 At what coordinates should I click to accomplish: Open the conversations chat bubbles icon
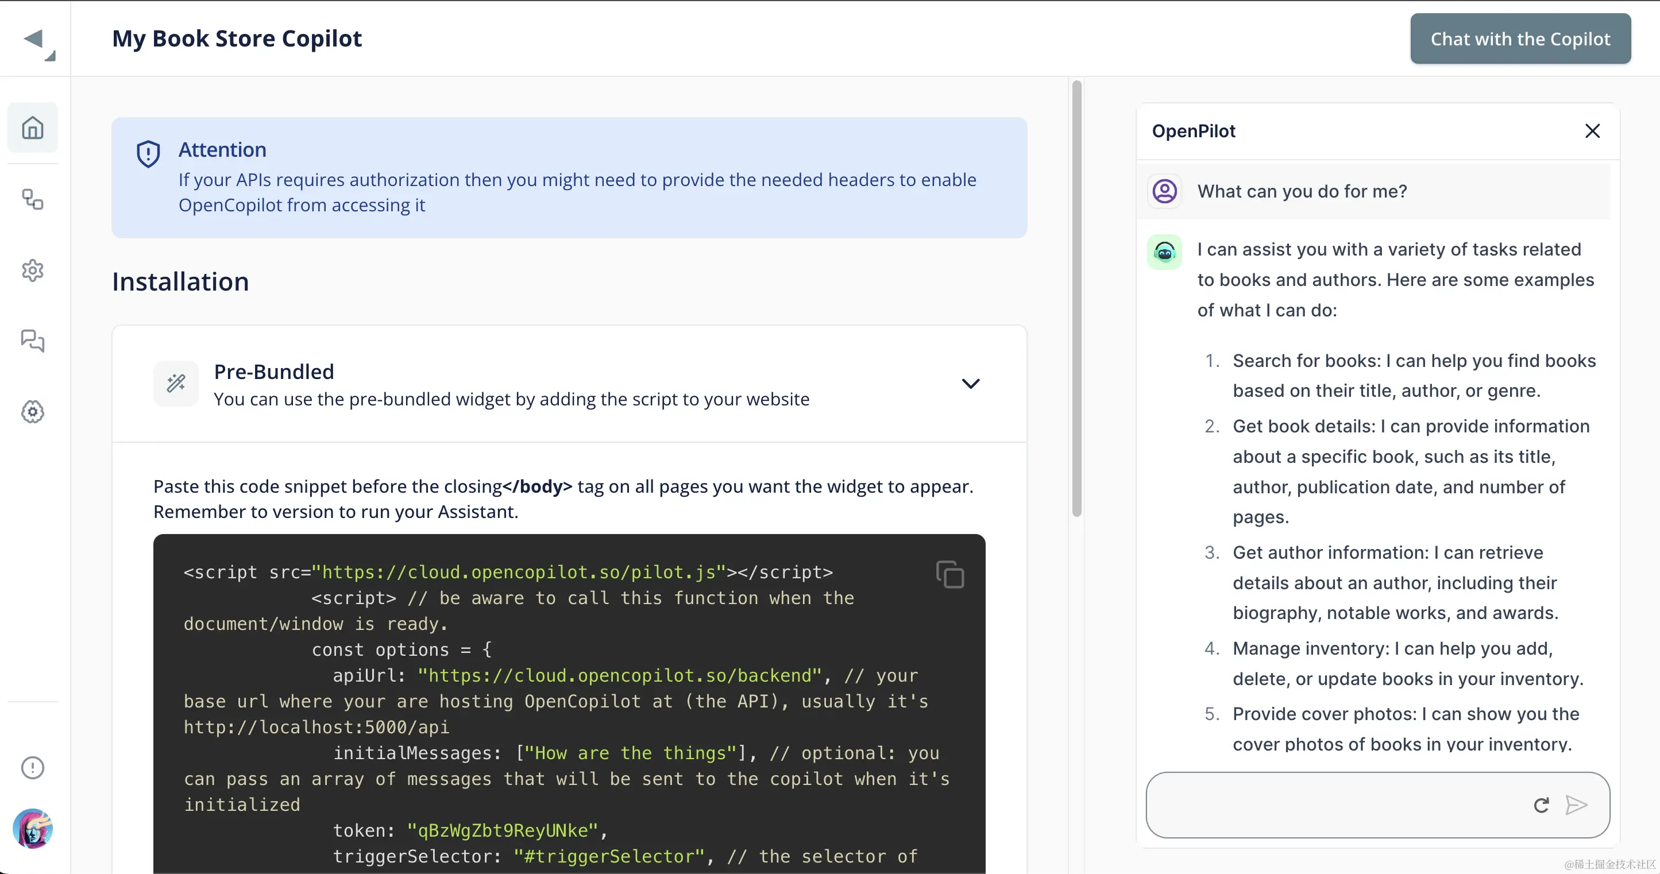[x=32, y=341]
